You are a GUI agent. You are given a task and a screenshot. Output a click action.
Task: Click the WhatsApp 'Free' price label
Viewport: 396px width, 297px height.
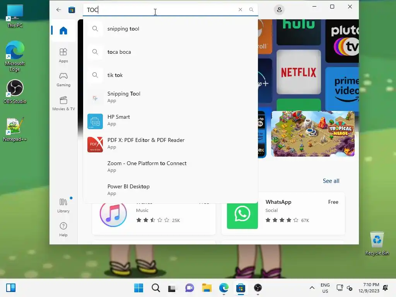point(333,202)
